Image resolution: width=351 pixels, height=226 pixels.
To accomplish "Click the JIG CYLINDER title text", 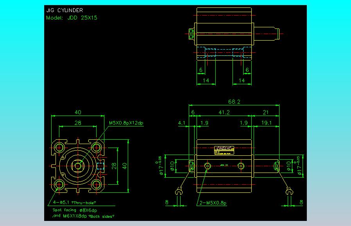I will click(x=65, y=10).
